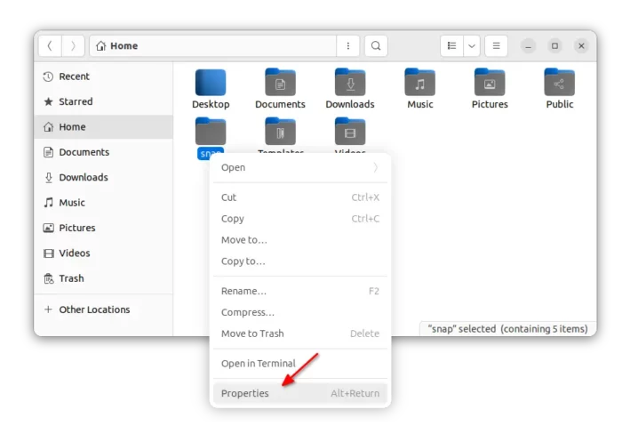Screen dimensions: 622x426
Task: Minimize the Files window
Action: [528, 46]
